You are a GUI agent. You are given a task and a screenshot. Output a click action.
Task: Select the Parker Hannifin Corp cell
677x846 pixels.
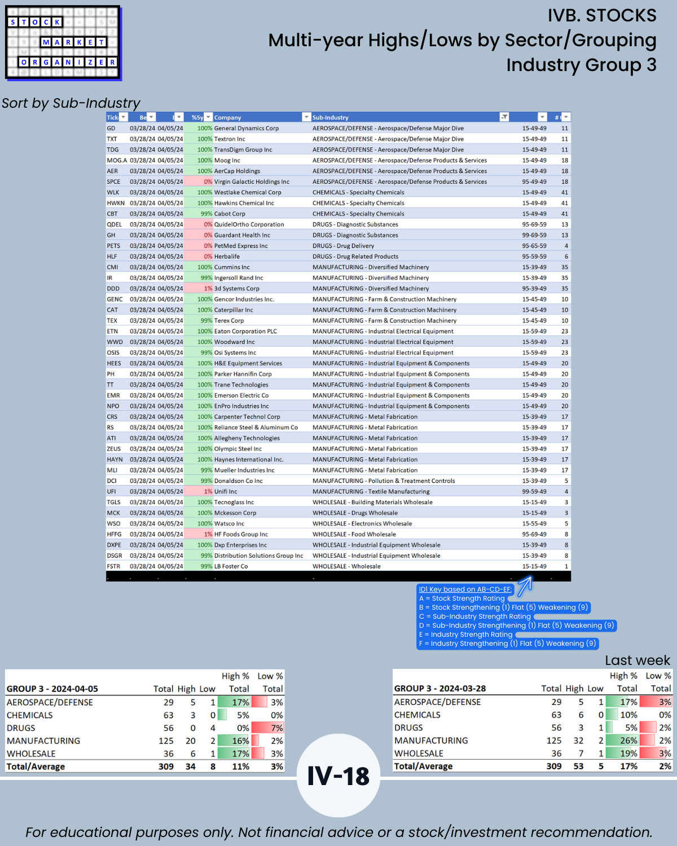click(x=243, y=374)
